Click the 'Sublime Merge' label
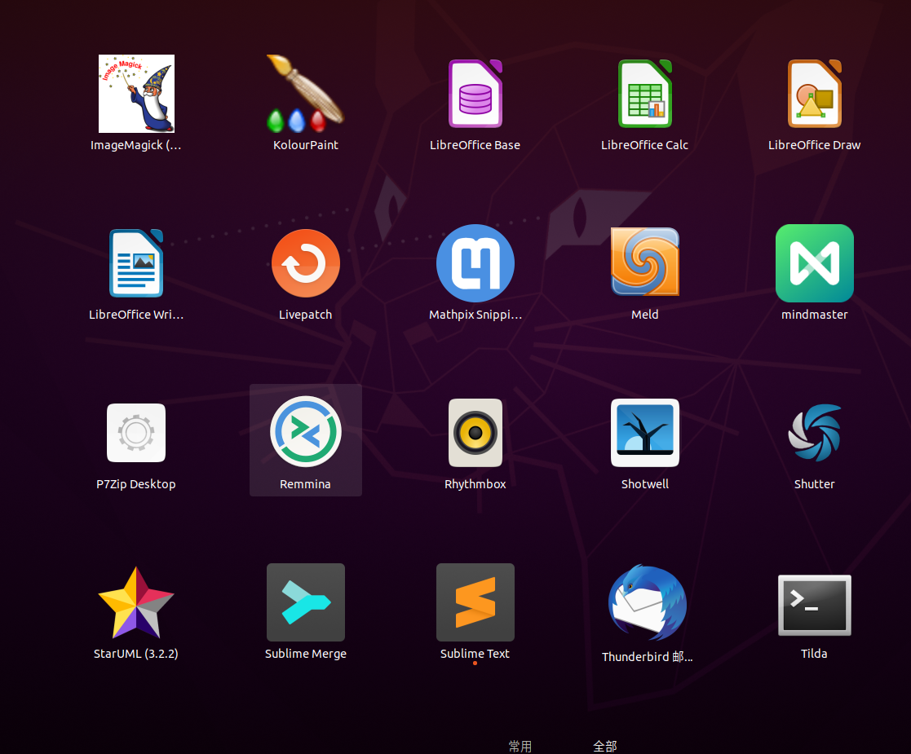 click(306, 654)
